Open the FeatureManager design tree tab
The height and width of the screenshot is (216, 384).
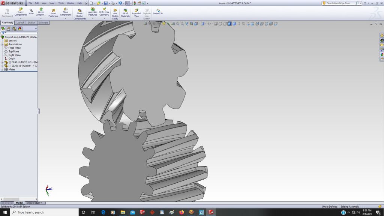3,28
